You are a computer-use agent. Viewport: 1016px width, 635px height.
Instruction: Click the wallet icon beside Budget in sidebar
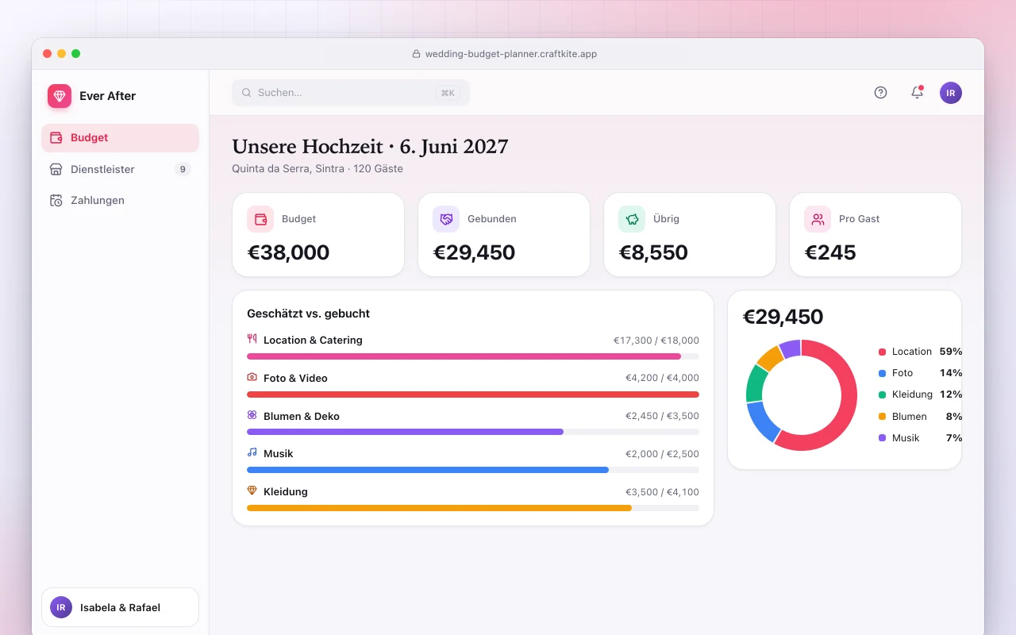click(x=56, y=137)
